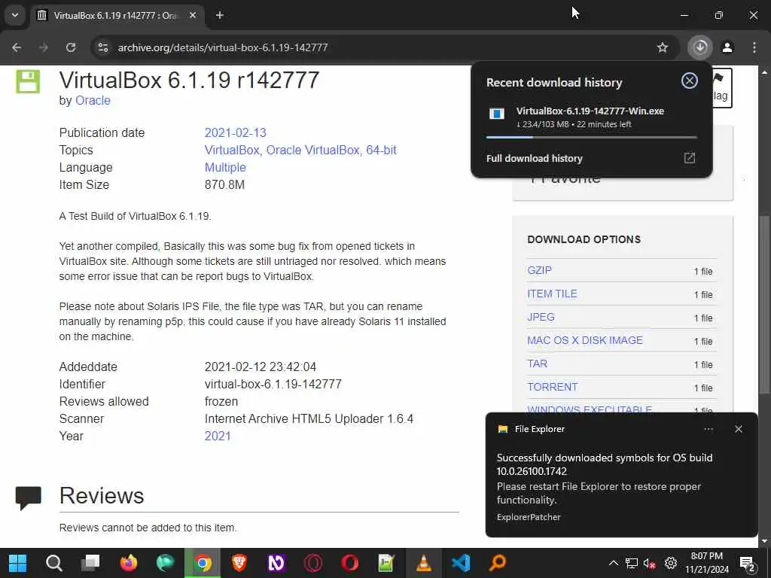Open Full download history in new tab
771x578 pixels.
(x=690, y=158)
